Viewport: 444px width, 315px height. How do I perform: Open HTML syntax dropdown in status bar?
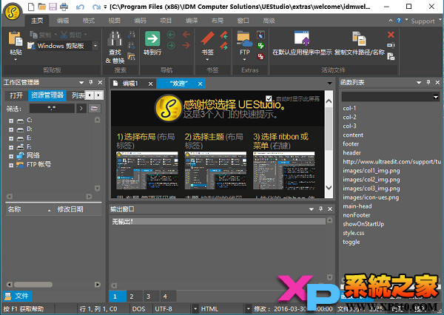tap(248, 309)
